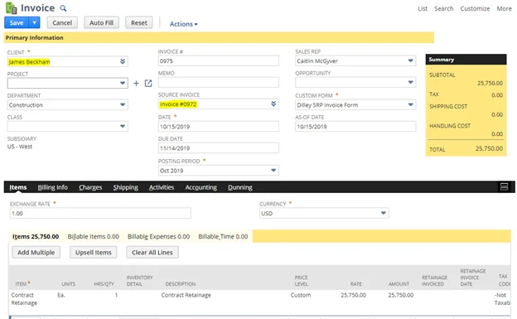
Task: Click the Save button
Action: [17, 22]
